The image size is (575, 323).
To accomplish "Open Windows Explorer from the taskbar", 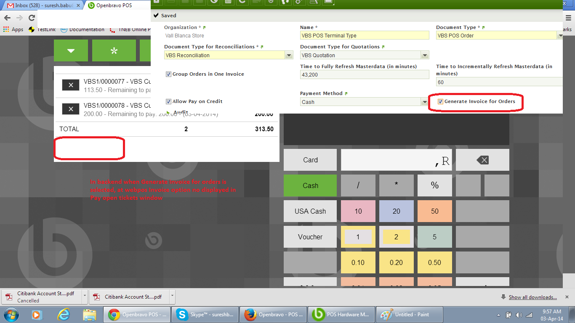I will point(90,315).
